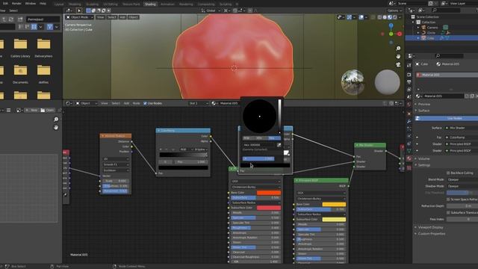
Task: Toggle Use Nodes checkbox in node editor header
Action: point(145,103)
